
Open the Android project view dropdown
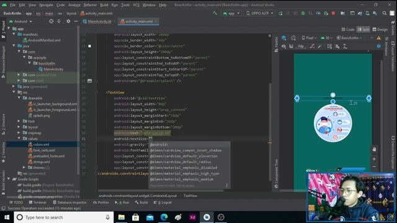coord(20,22)
